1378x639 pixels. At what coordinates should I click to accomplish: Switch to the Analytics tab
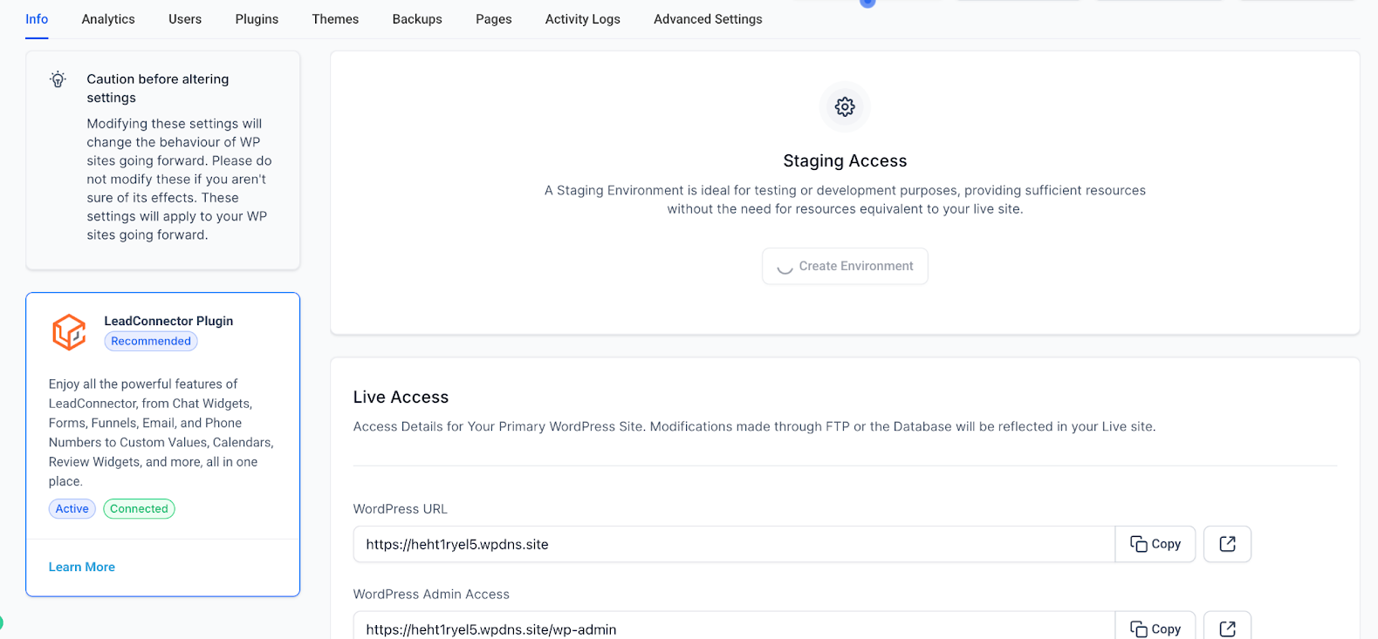click(x=107, y=18)
